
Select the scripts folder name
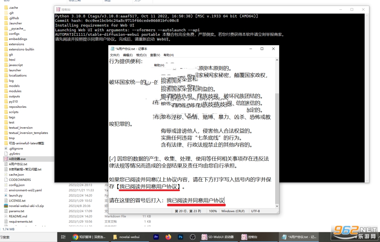pos(14,112)
